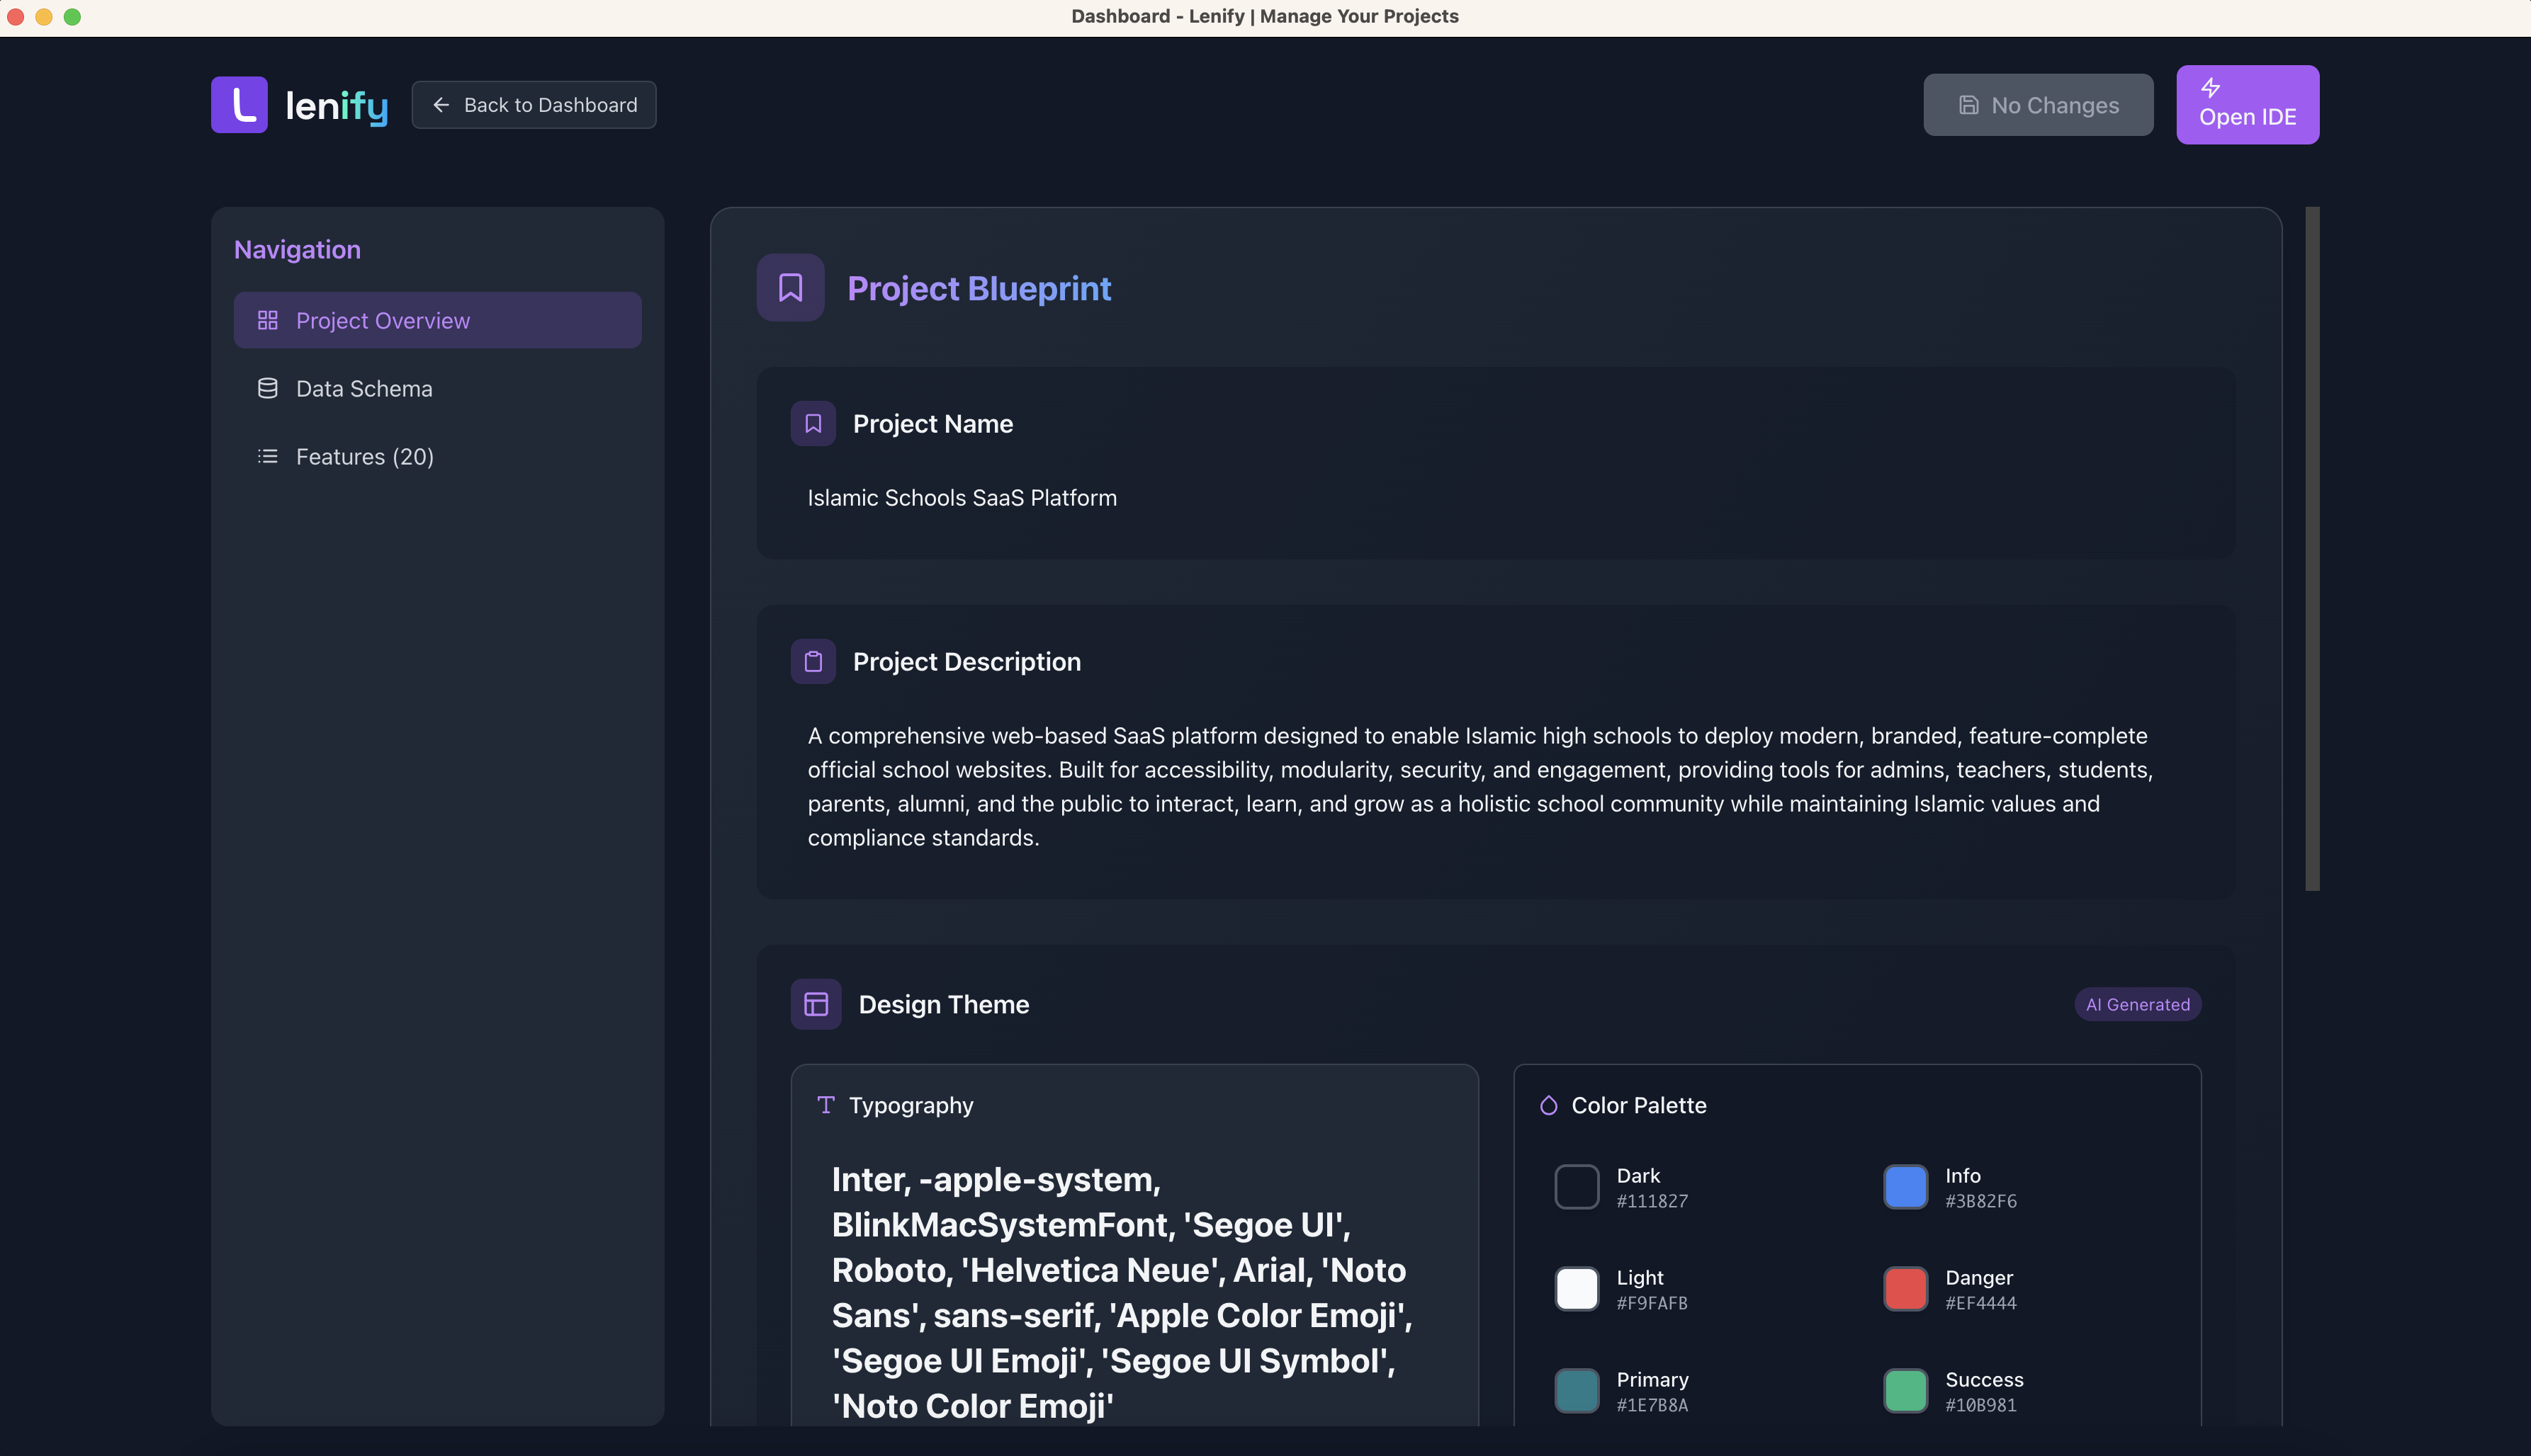Screen dimensions: 2531x1456
Task: Select the Info blue color swatch
Action: click(x=1906, y=1187)
